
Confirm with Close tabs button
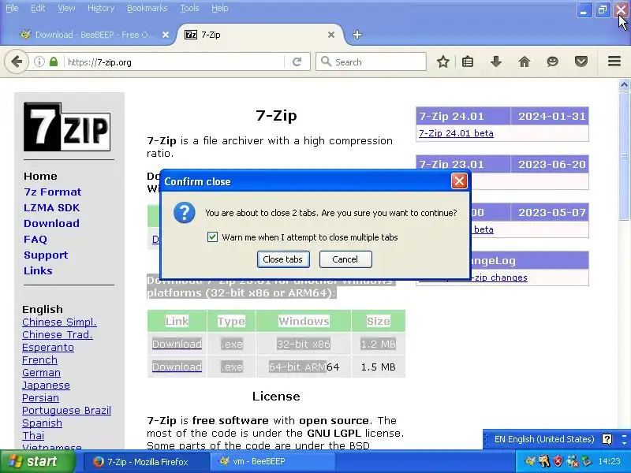click(283, 259)
